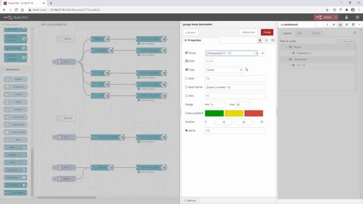363x204 pixels.
Task: Click the browser reload button
Action: tap(16, 10)
